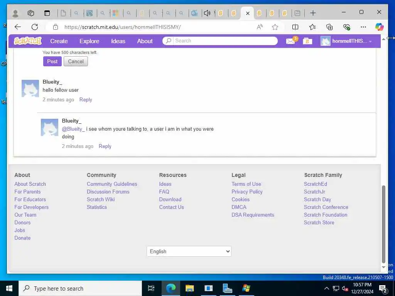Go back to the previous page
This screenshot has height=296, width=395.
point(18,27)
